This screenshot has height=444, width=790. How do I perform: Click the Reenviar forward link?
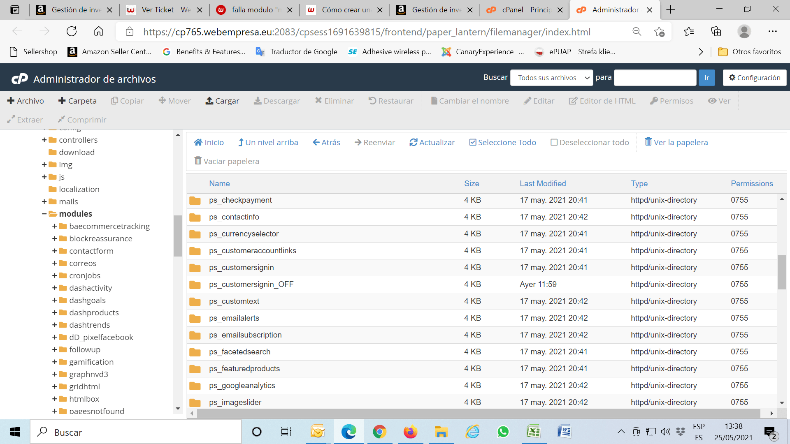374,142
